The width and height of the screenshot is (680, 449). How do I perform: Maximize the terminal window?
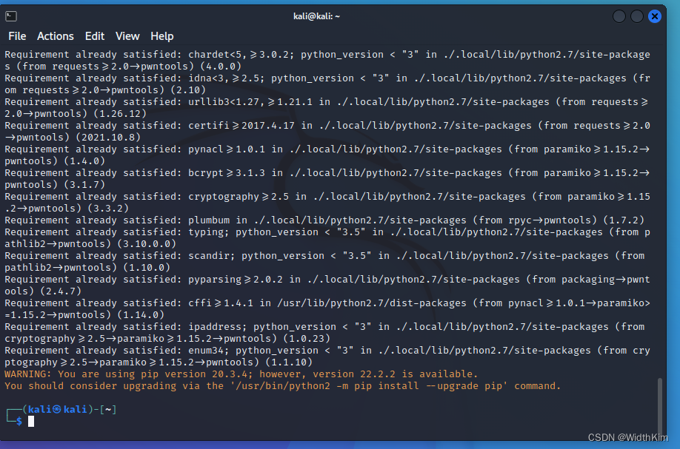click(x=636, y=16)
